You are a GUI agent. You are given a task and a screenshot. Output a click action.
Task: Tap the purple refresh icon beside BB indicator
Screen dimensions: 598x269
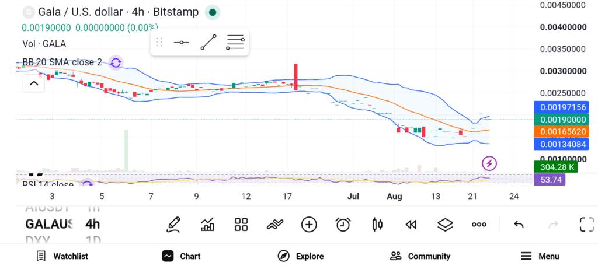116,62
